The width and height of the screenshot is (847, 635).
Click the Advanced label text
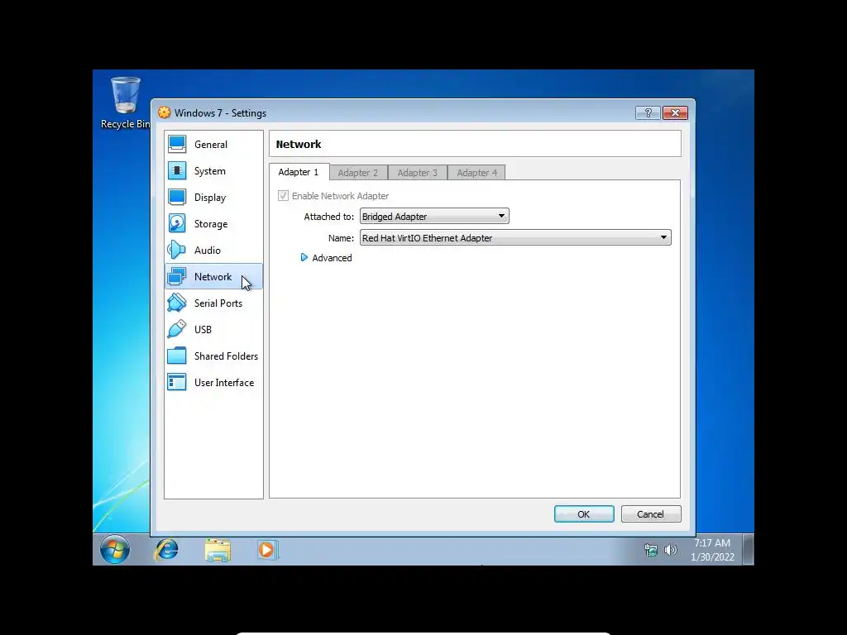(x=332, y=258)
